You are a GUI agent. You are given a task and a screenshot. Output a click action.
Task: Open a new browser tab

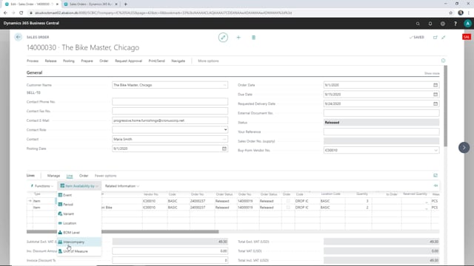125,4
